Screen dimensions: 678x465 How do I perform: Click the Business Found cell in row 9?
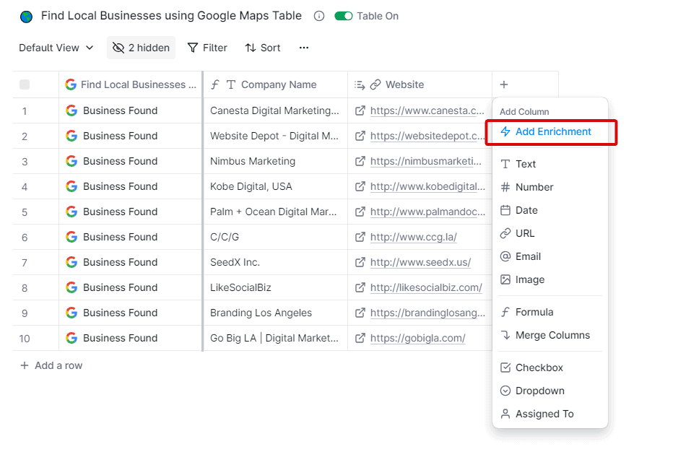[x=131, y=313]
